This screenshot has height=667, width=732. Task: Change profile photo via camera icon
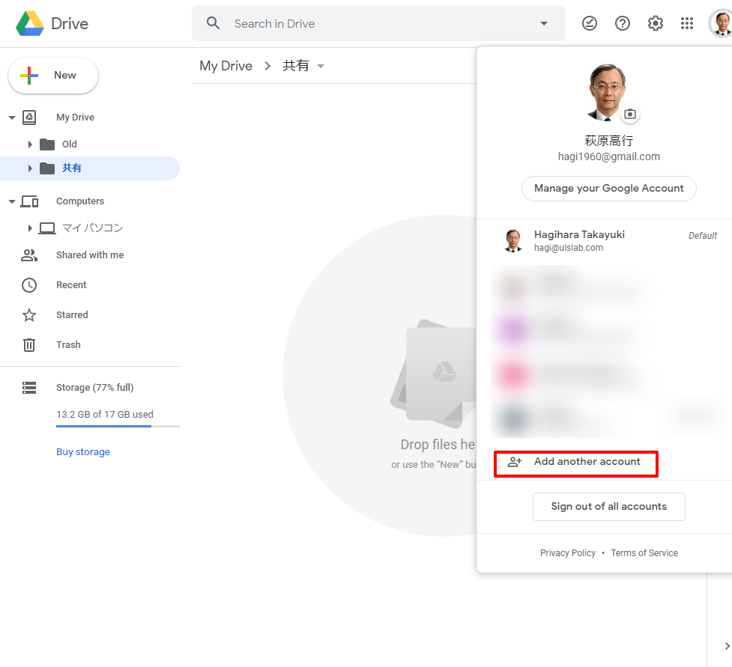(x=630, y=114)
